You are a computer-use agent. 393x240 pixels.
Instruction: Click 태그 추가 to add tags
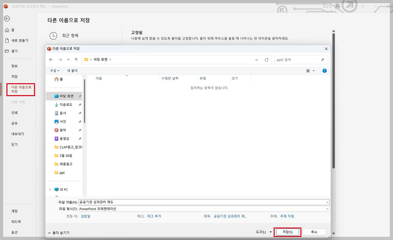[x=154, y=216]
